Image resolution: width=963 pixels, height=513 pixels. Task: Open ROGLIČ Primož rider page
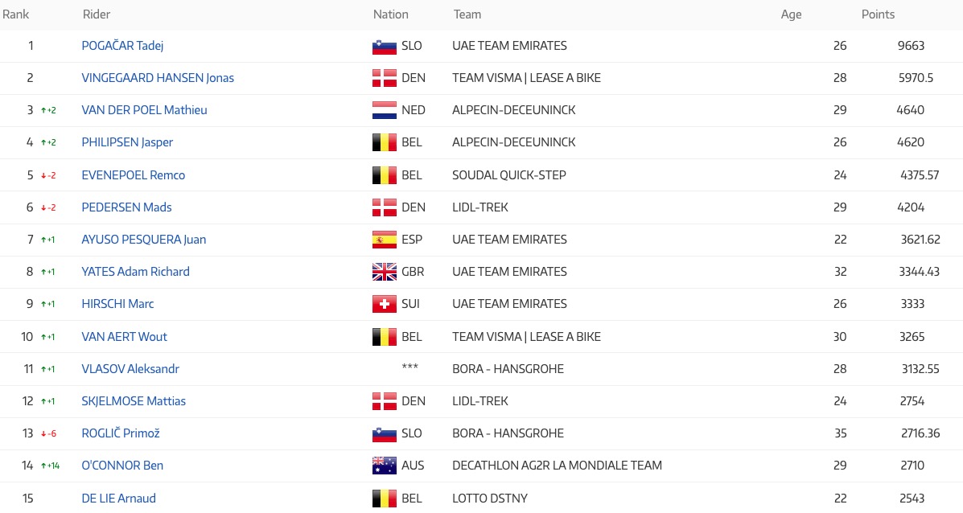121,433
